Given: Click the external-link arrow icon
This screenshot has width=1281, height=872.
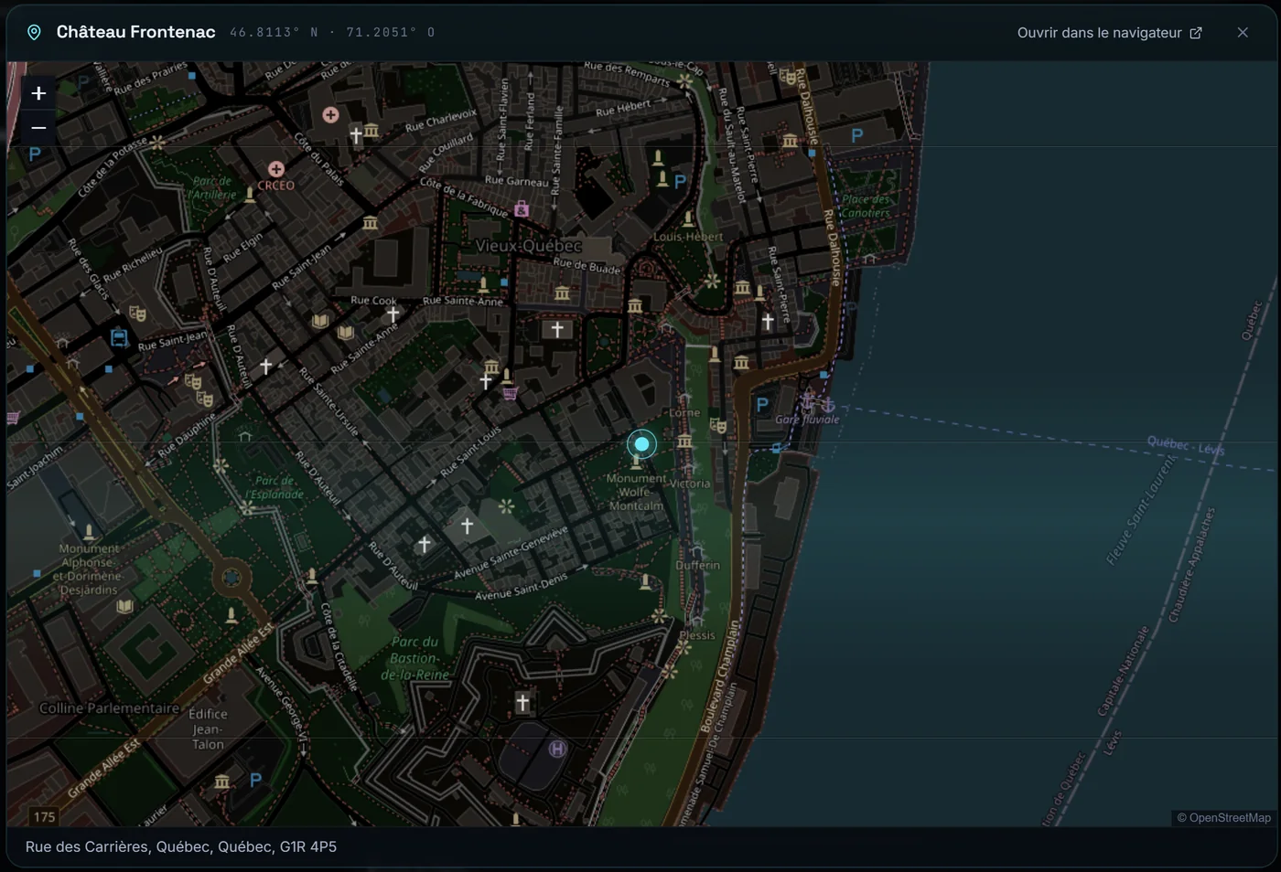Looking at the screenshot, I should pos(1196,33).
